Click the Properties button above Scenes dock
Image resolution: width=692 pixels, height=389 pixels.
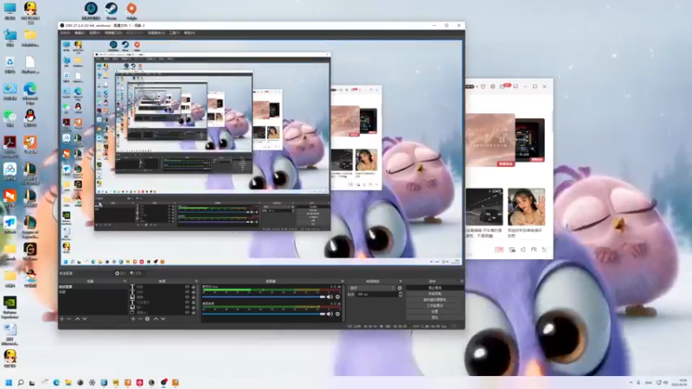[120, 273]
